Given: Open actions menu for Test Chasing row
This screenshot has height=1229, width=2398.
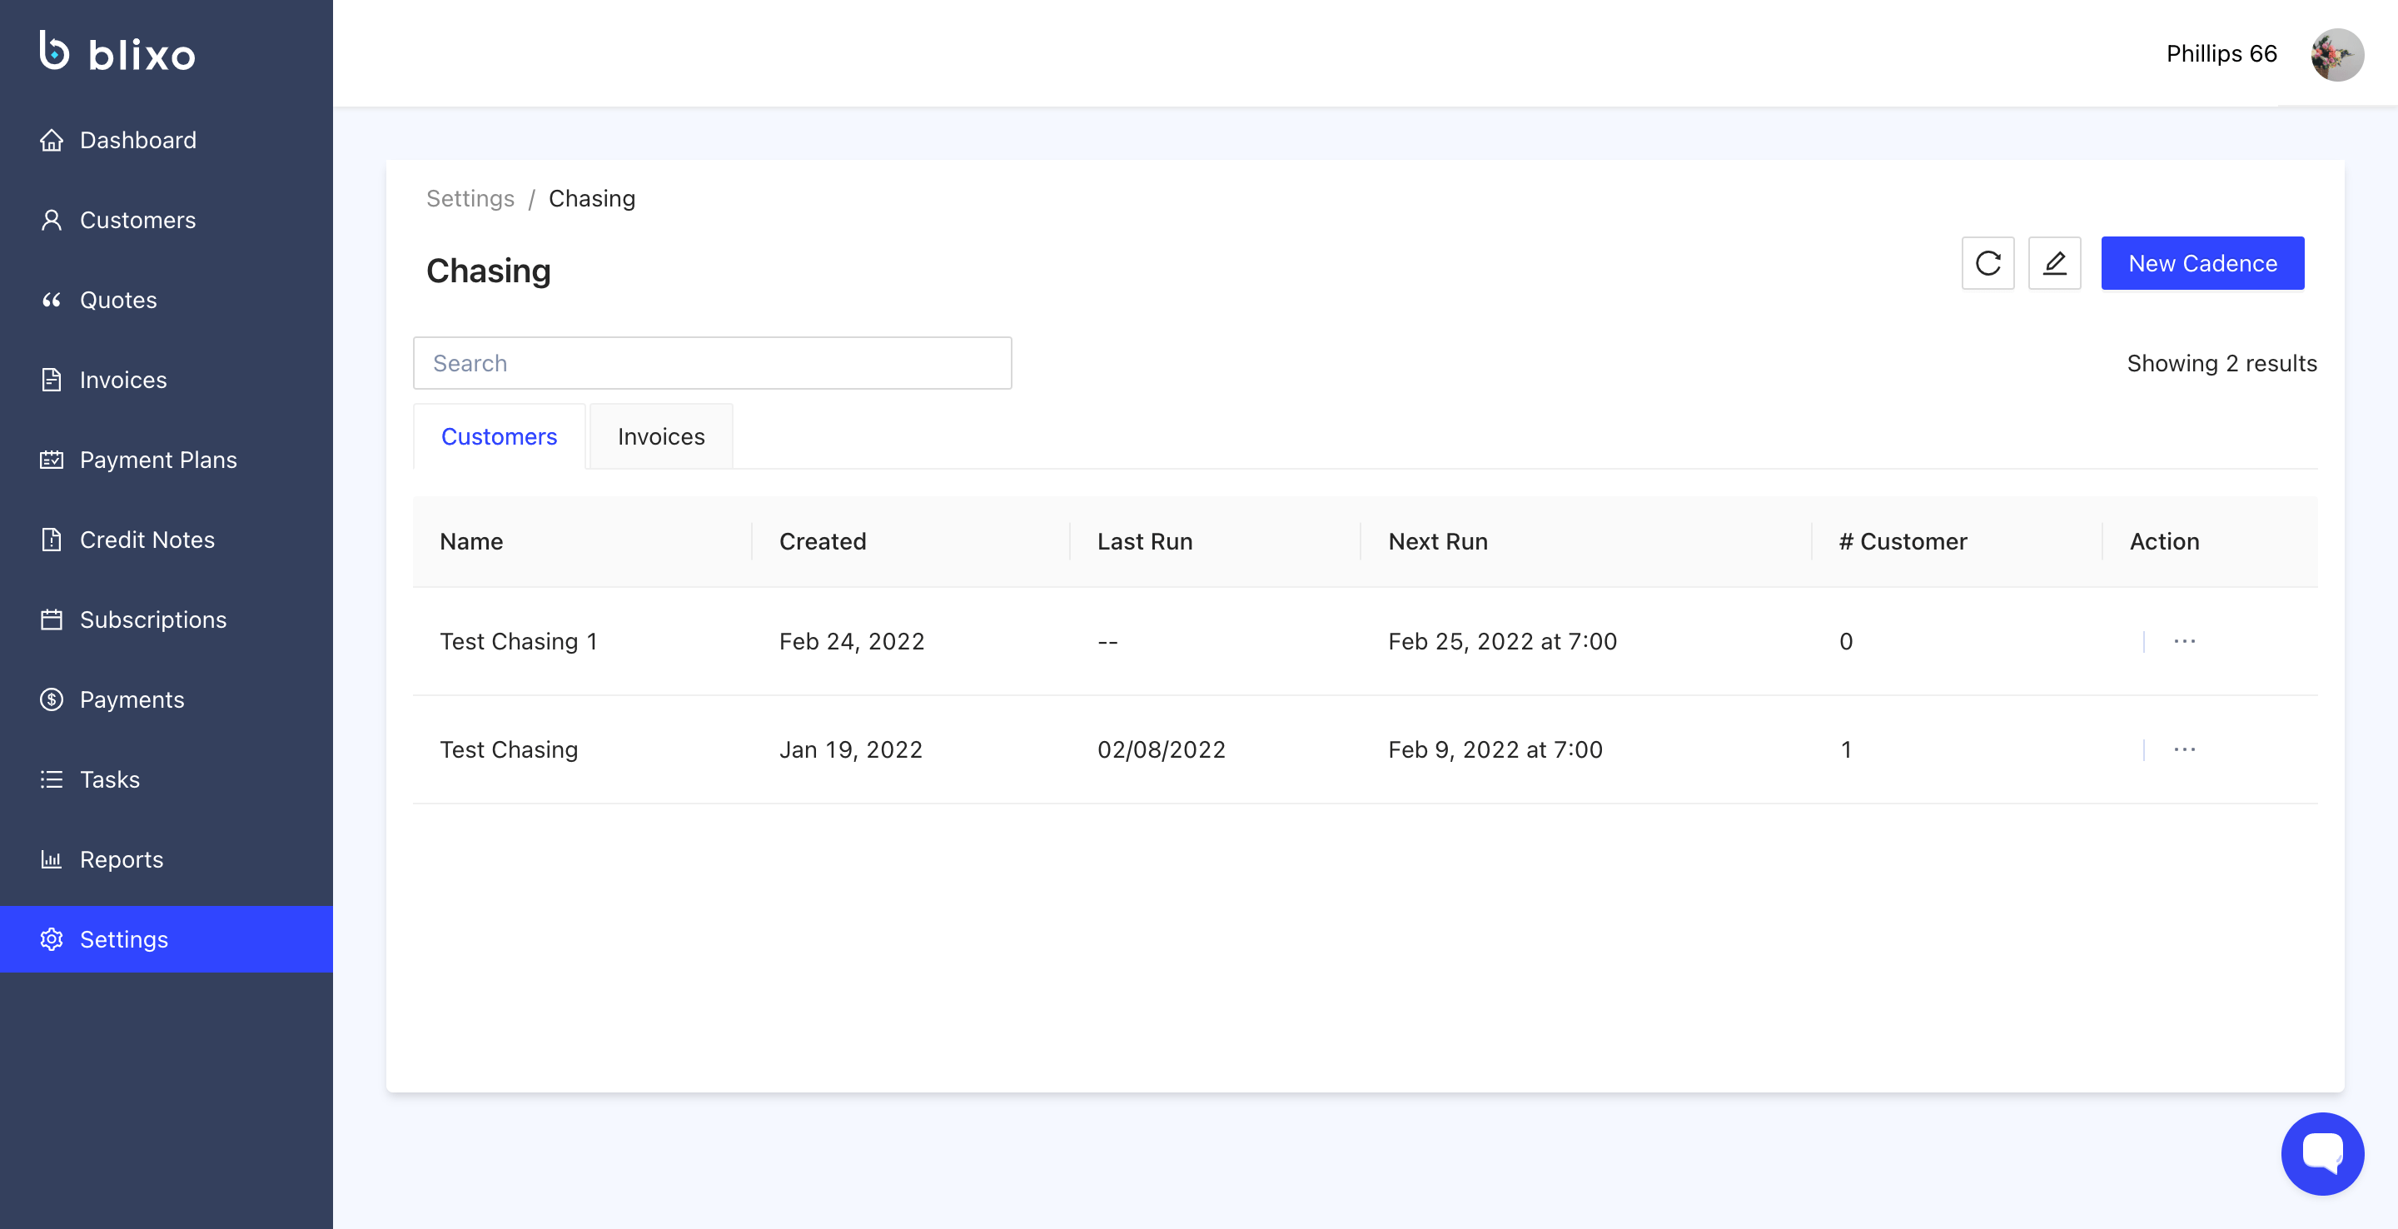Looking at the screenshot, I should tap(2184, 749).
